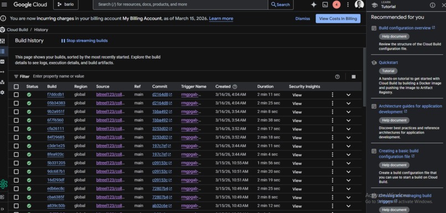Check the box for build 84f29685
446x213 pixels.
coord(16,137)
